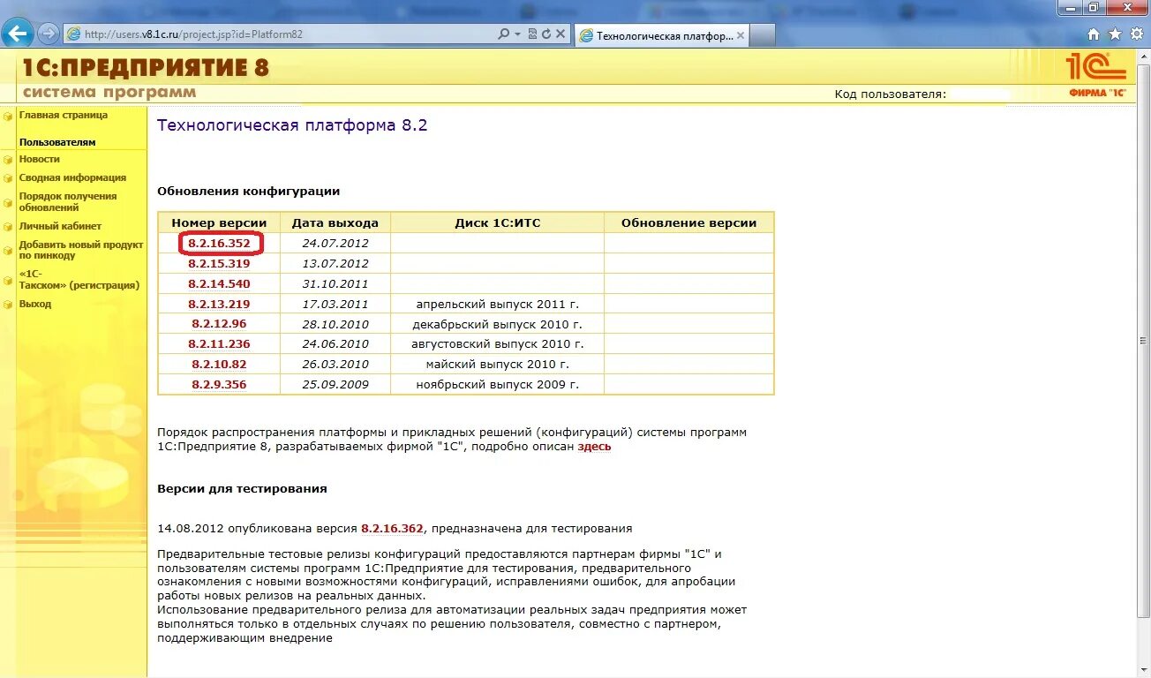Viewport: 1151px width, 678px height.
Task: Click cube icon beside Выход
Action: (x=8, y=305)
